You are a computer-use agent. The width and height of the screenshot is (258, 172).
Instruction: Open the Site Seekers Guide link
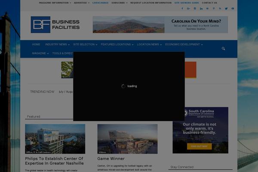(x=187, y=3)
